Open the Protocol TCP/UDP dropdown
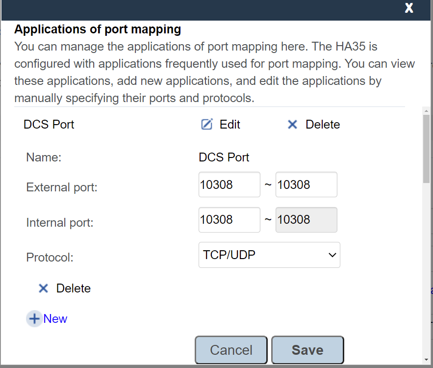Viewport: 433px width, 368px height. [269, 255]
